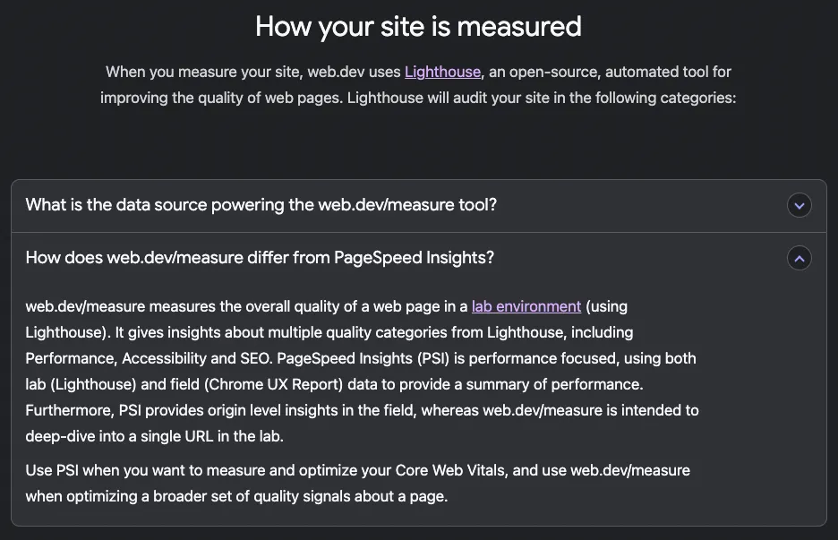The width and height of the screenshot is (838, 540).
Task: Collapse the PageSpeed Insights answer chevron
Action: pos(799,258)
